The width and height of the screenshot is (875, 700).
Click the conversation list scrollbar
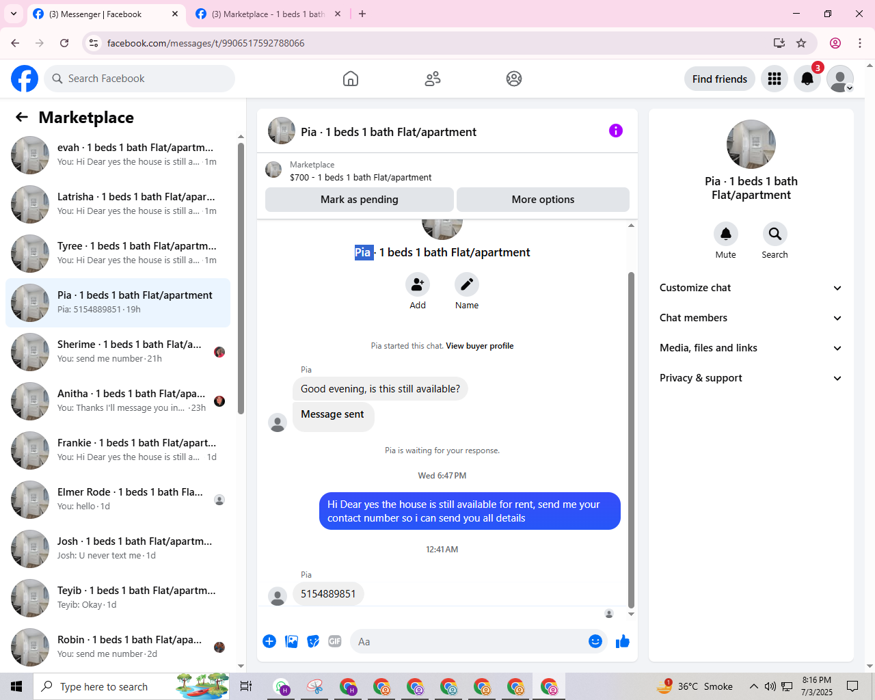(241, 278)
